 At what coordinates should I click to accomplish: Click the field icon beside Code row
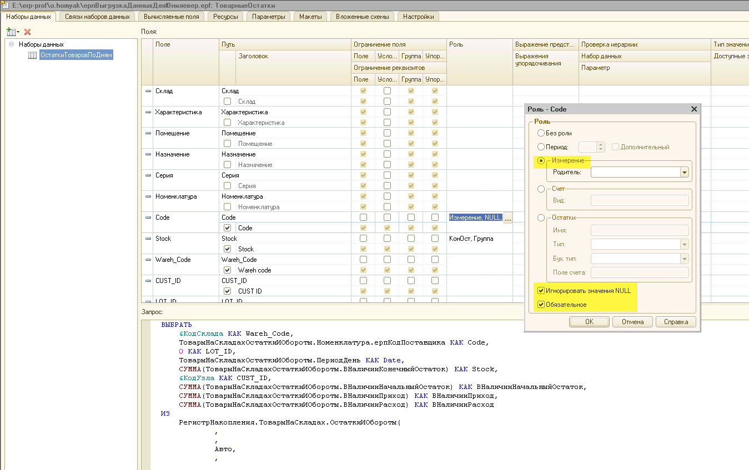coord(148,218)
